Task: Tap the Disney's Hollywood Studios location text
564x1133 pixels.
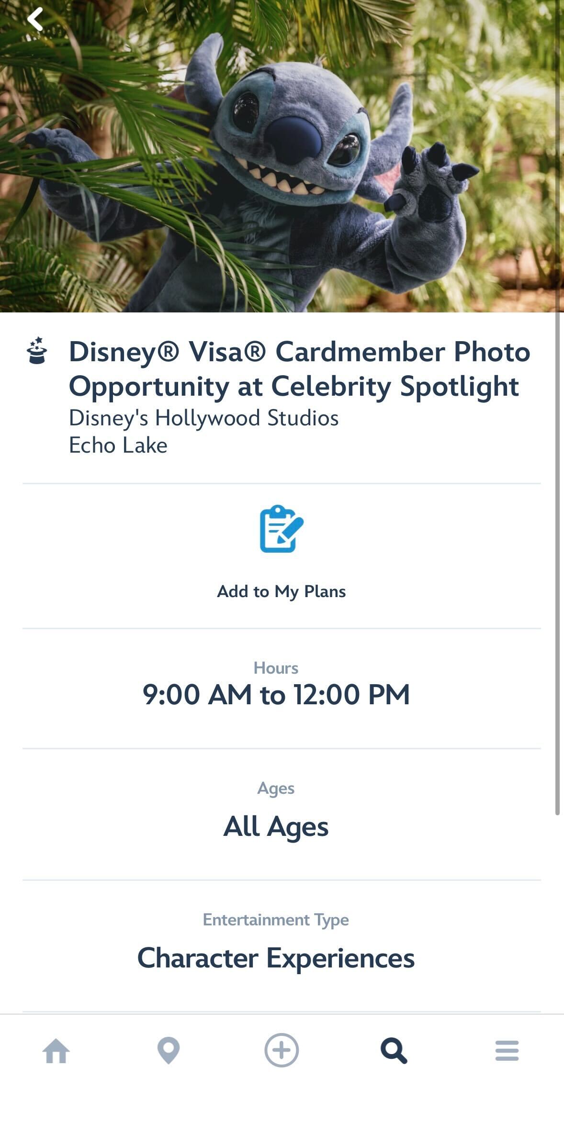Action: point(203,418)
